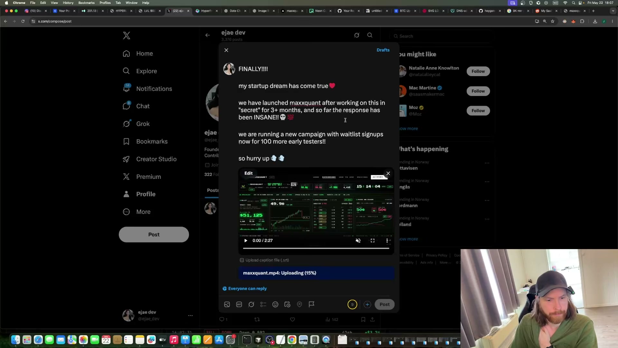
Task: Open Explore from sidebar
Action: point(140,71)
